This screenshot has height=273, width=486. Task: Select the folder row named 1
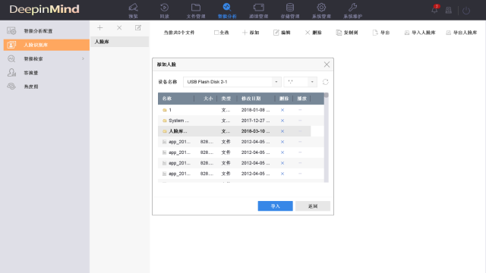(x=241, y=110)
